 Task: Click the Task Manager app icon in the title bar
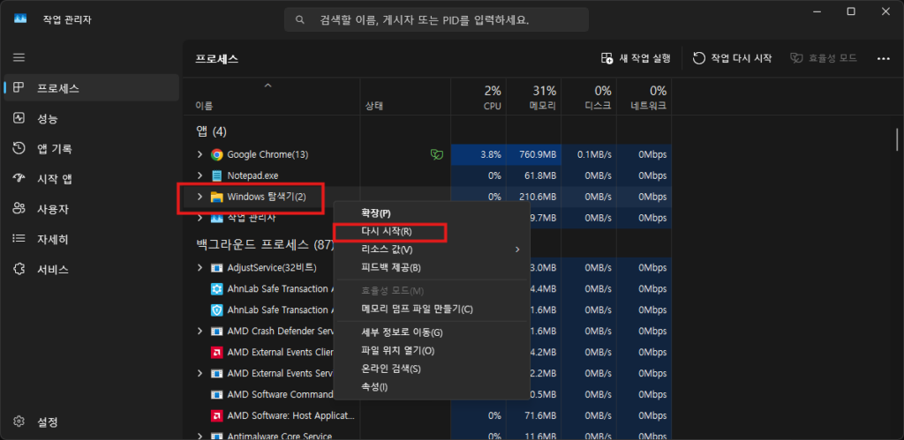pos(20,19)
